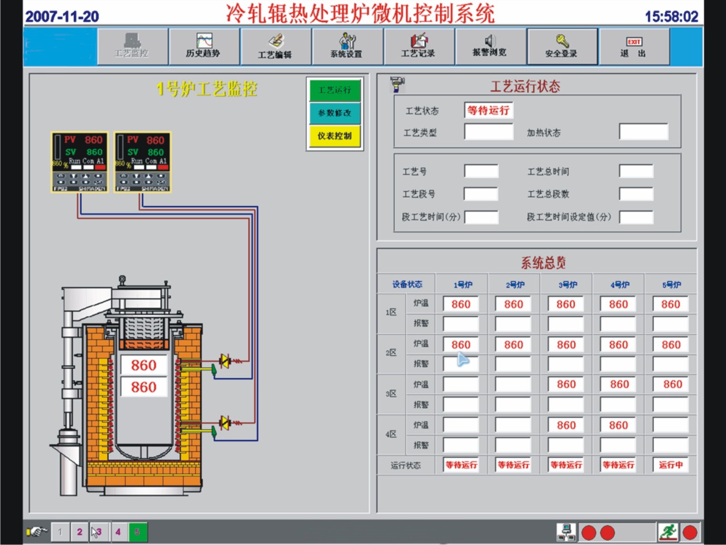
Task: Select the greyed 工艺监控 toolbar button
Action: (x=132, y=47)
